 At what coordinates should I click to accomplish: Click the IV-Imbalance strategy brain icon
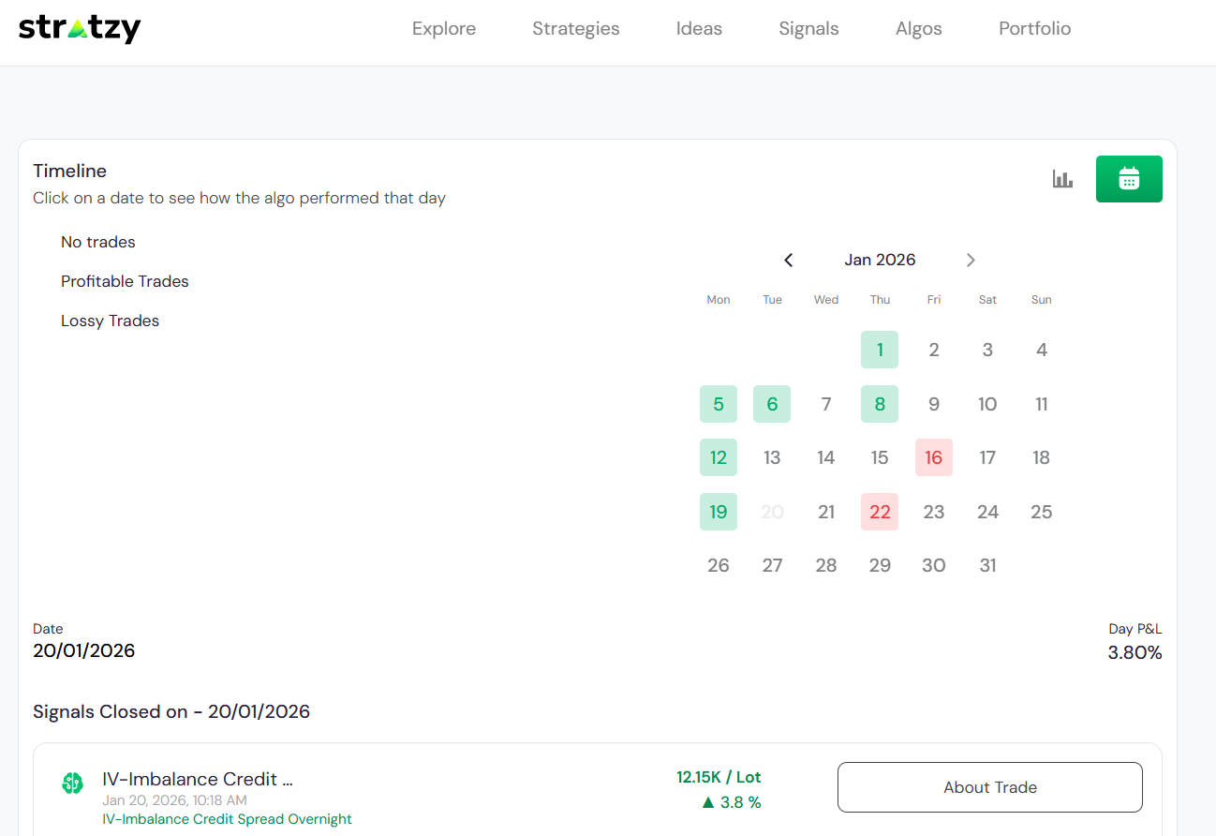(72, 784)
